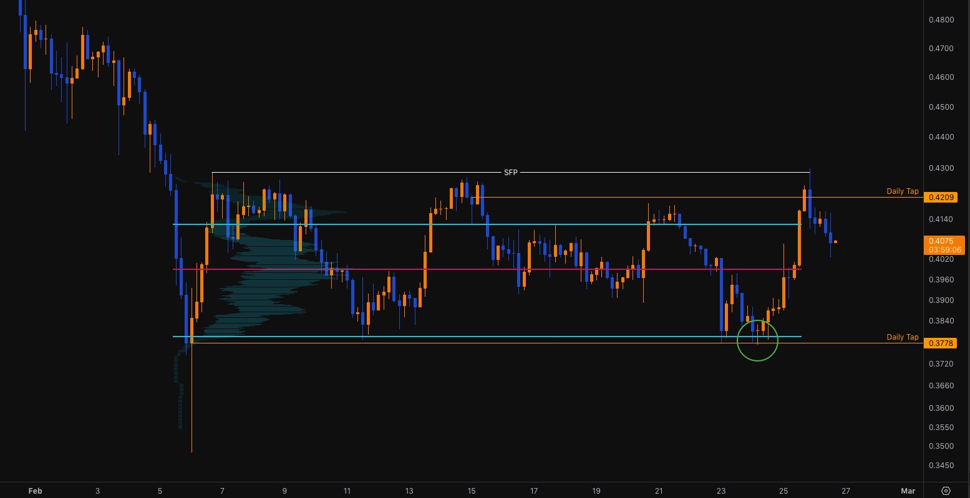This screenshot has height=498, width=970.
Task: Click the 0.3600 price axis label
Action: coord(941,408)
